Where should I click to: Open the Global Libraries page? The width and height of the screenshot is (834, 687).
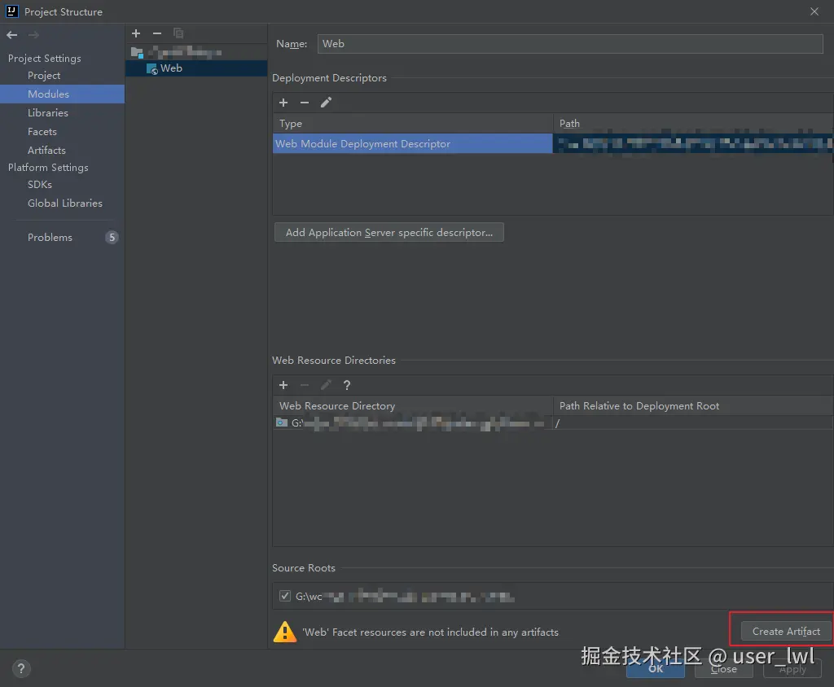coord(65,203)
